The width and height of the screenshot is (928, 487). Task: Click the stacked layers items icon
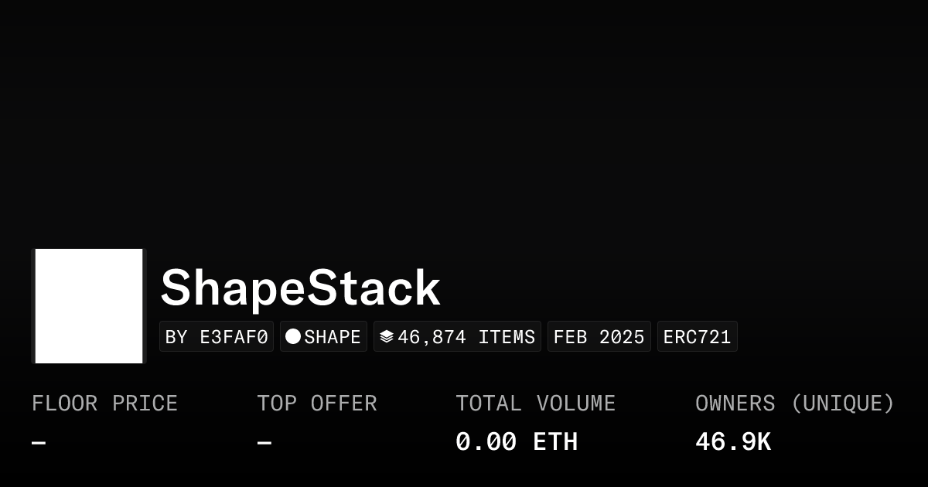coord(387,337)
